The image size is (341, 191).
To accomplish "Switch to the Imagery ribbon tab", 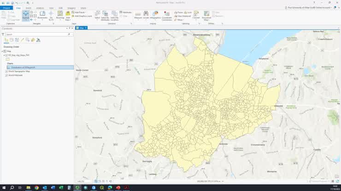I will point(71,8).
